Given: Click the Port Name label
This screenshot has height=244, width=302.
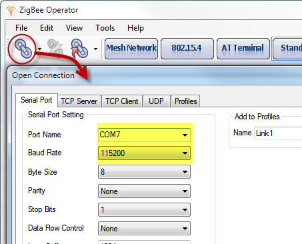Looking at the screenshot, I should tap(45, 135).
